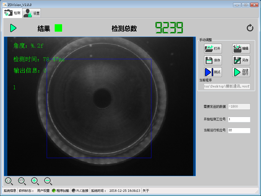The height and width of the screenshot is (196, 261).
Task: Save the program with 保存 button
Action: [213, 60]
